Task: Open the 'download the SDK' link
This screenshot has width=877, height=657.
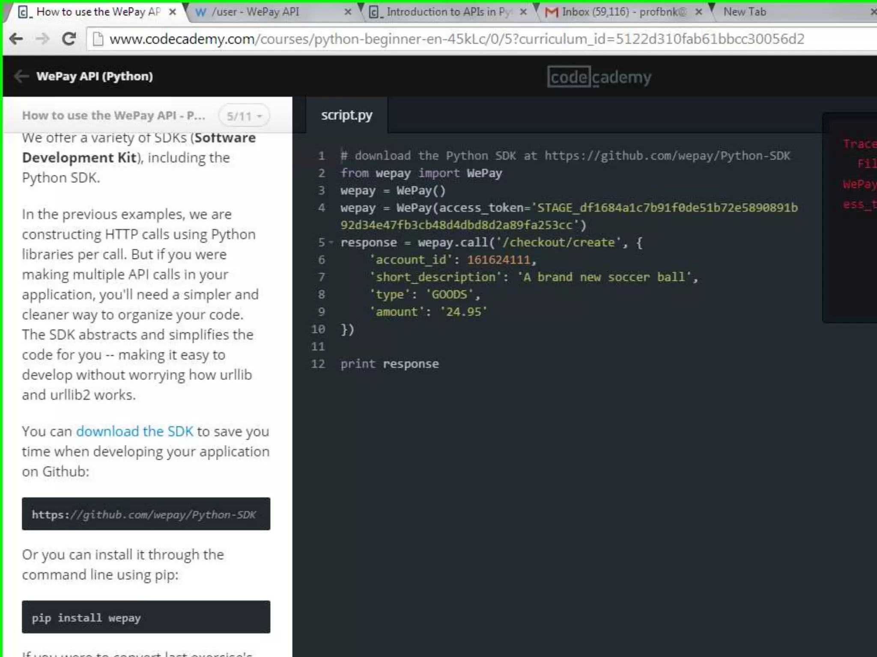Action: (134, 431)
